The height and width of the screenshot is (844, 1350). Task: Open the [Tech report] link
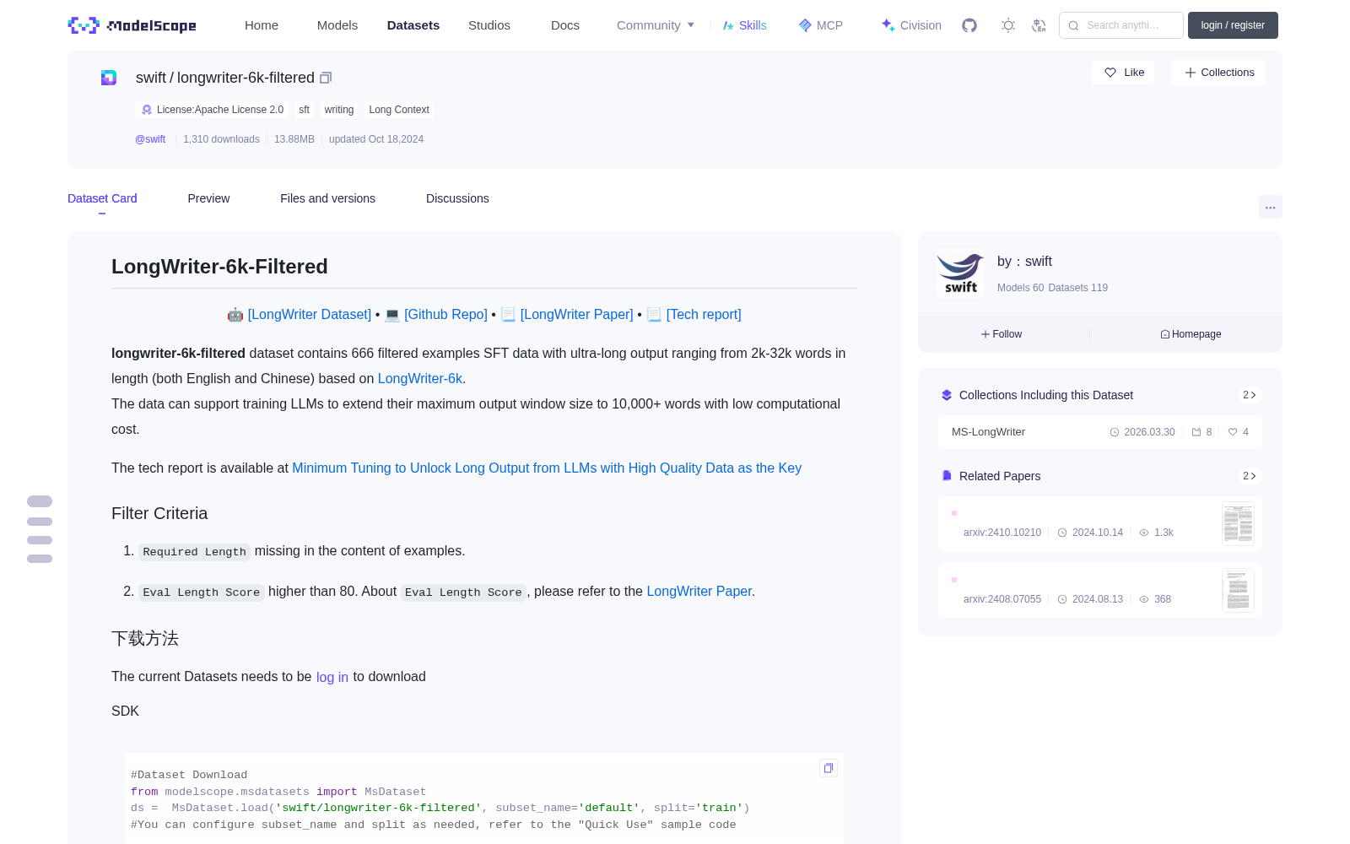point(704,314)
